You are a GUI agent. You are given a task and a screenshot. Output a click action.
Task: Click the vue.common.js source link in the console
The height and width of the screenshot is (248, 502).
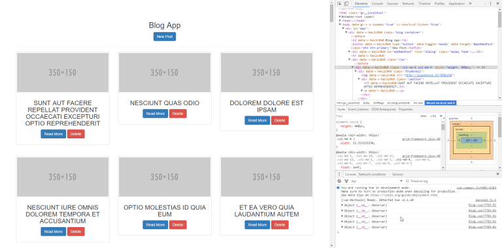[476, 188]
